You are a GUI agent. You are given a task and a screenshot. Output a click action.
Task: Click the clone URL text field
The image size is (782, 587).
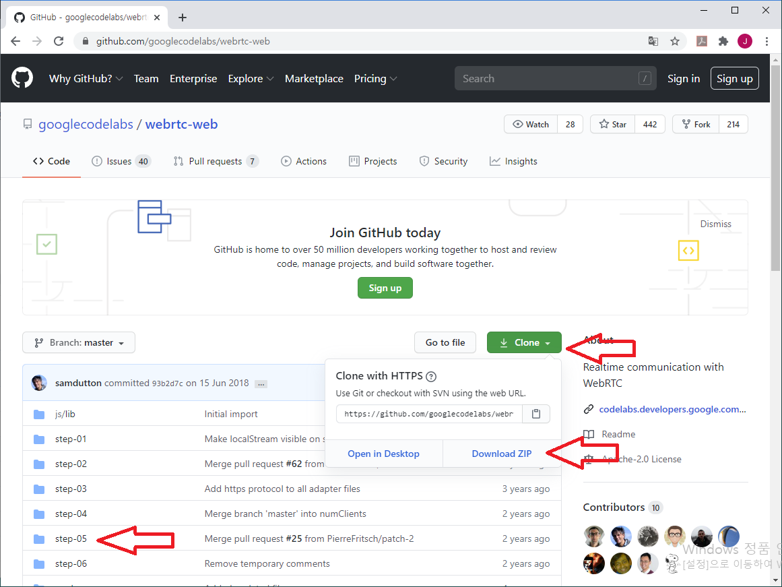(x=429, y=414)
